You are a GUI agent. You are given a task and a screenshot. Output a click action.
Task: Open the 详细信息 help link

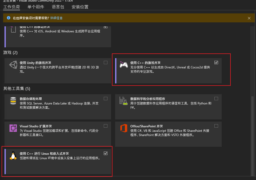click(x=56, y=18)
